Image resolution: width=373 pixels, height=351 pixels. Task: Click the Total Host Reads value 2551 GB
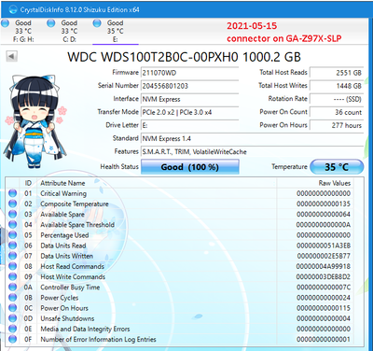pos(337,73)
